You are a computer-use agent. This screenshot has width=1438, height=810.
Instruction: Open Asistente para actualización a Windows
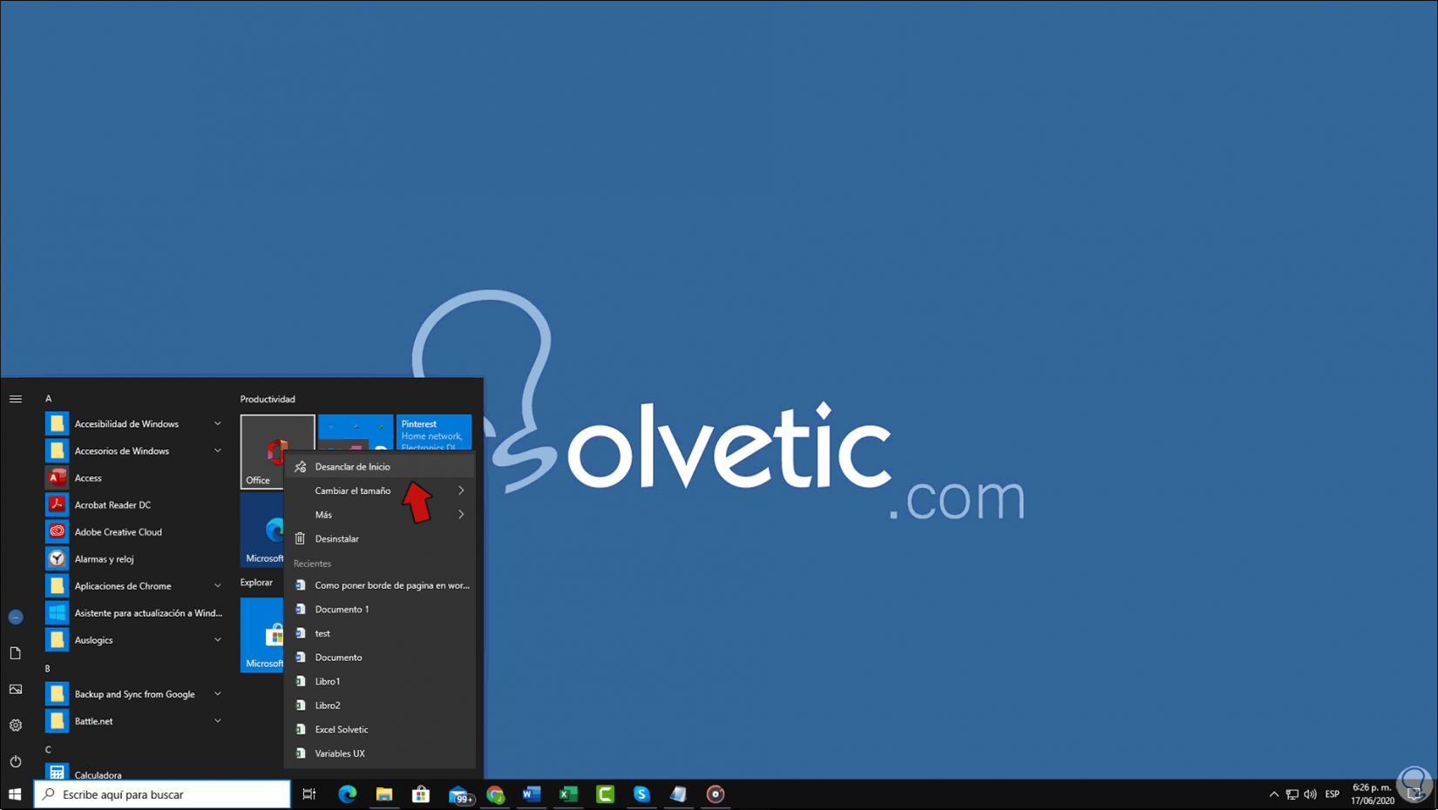pyautogui.click(x=135, y=612)
